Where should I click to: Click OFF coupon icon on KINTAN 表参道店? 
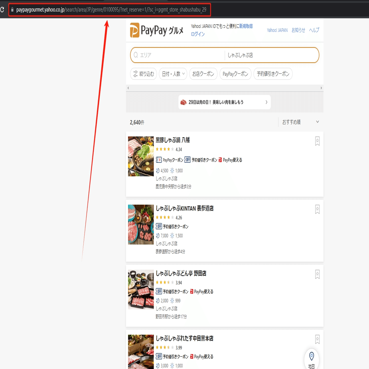[159, 227]
